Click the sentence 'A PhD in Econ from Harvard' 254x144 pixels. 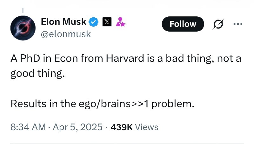coord(77,58)
